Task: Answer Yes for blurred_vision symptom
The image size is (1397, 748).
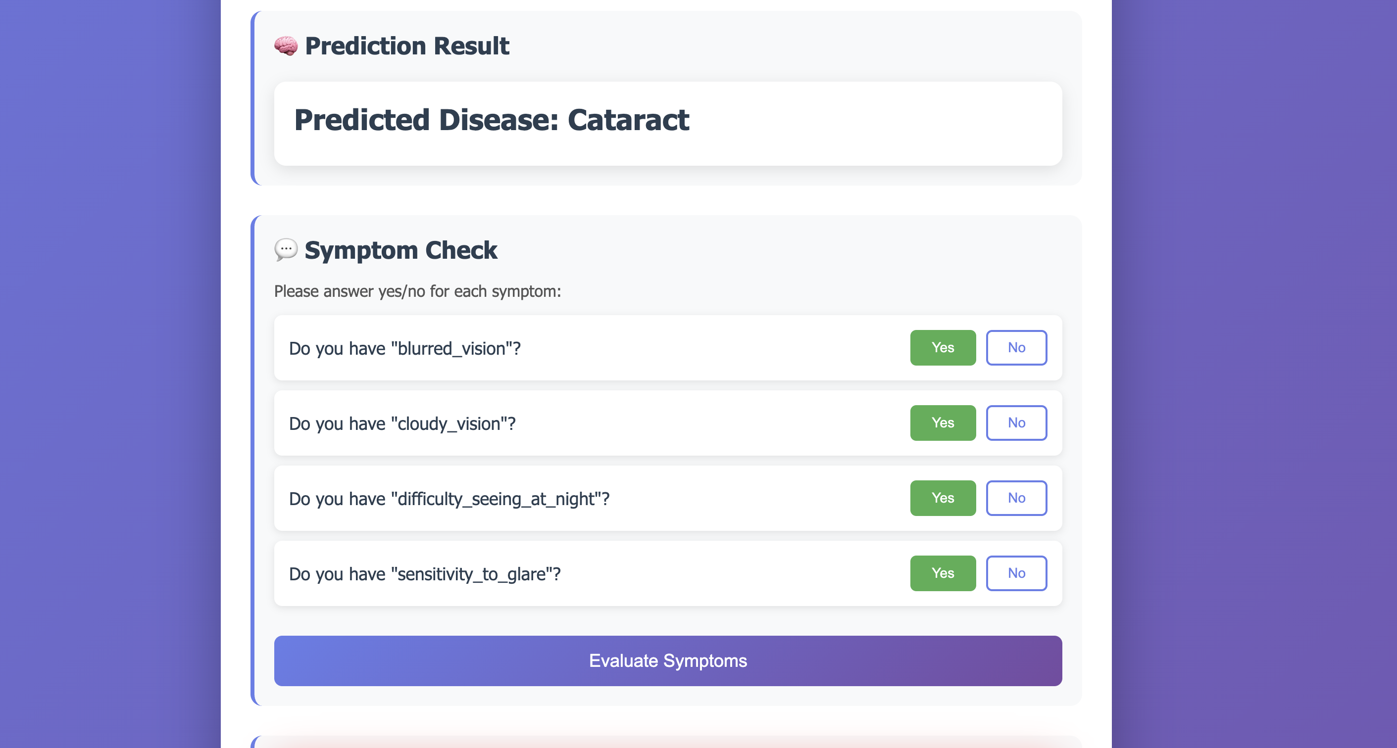Action: [x=943, y=347]
